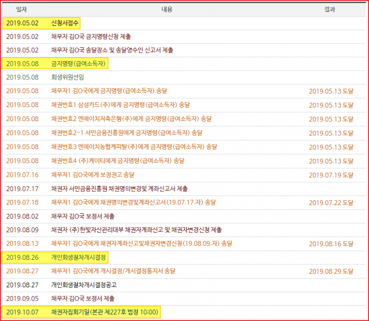369x321 pixels.
Task: Click the 일자 column header
Action: tap(22, 9)
